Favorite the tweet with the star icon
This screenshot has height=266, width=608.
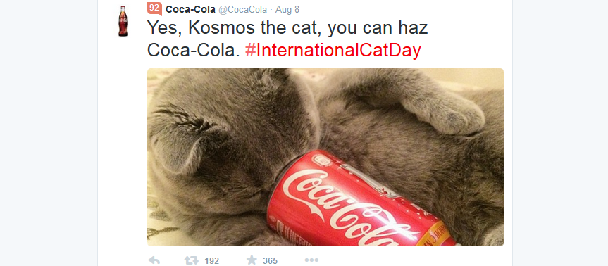point(252,260)
